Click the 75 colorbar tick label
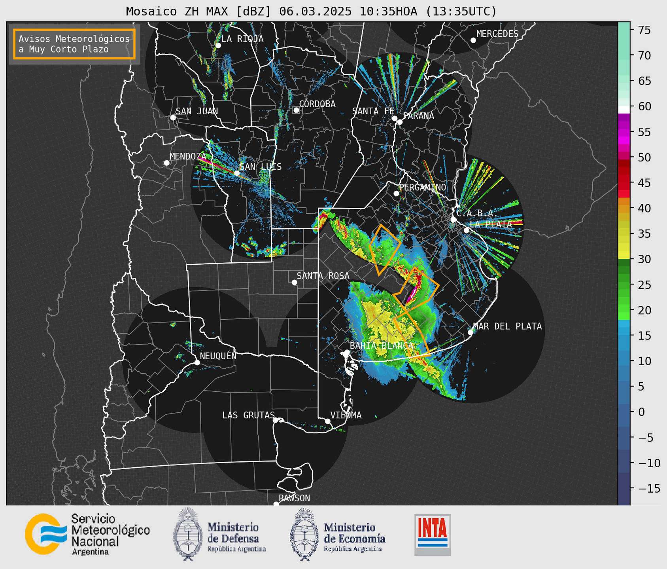The height and width of the screenshot is (569, 667). tap(644, 30)
